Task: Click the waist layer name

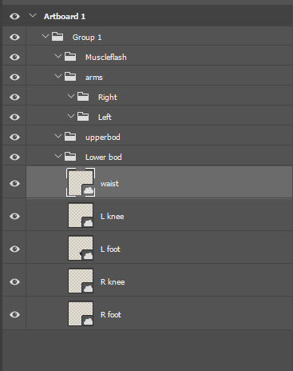Action: 109,184
